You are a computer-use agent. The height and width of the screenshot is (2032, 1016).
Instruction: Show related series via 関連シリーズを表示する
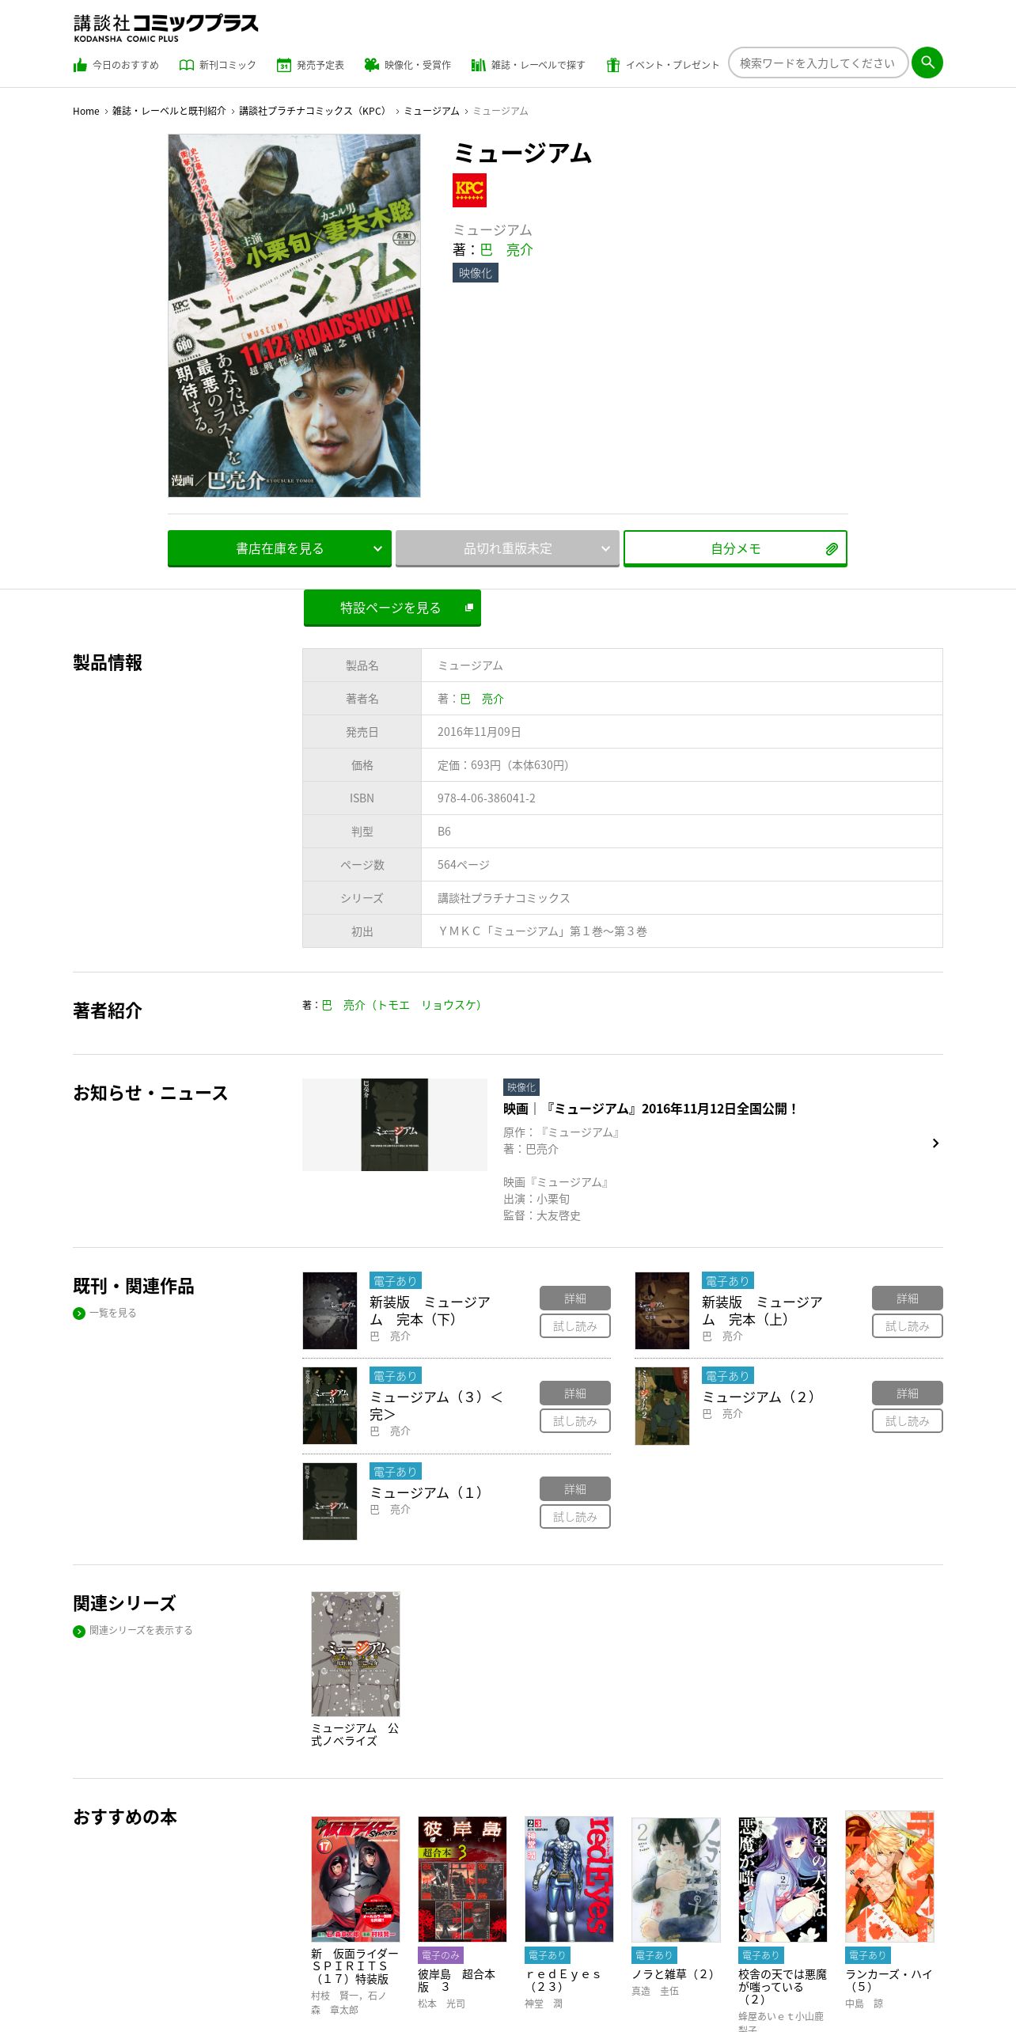[141, 1630]
